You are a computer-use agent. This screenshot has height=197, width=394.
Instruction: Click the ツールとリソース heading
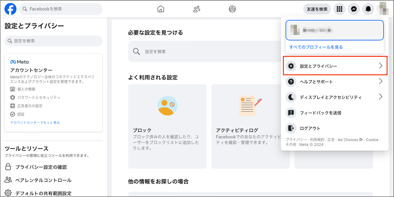tap(27, 149)
